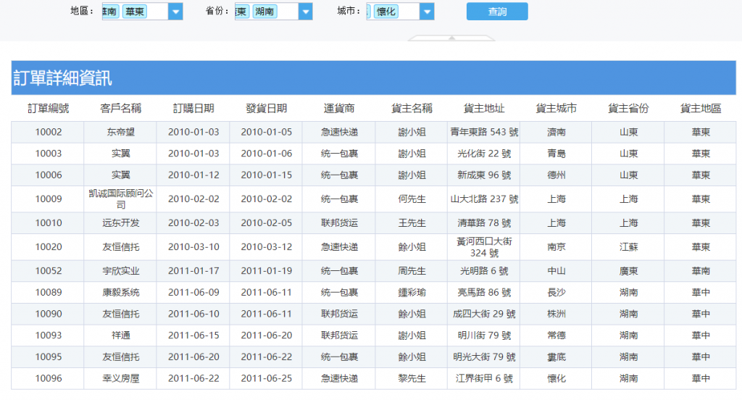Click customer 宇欣实业 cell
This screenshot has height=400, width=742.
click(x=121, y=271)
